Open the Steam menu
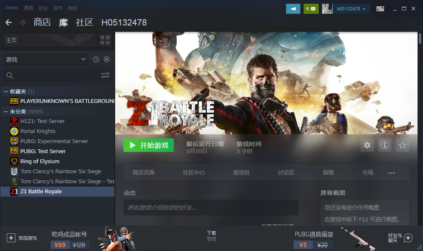 click(x=12, y=8)
